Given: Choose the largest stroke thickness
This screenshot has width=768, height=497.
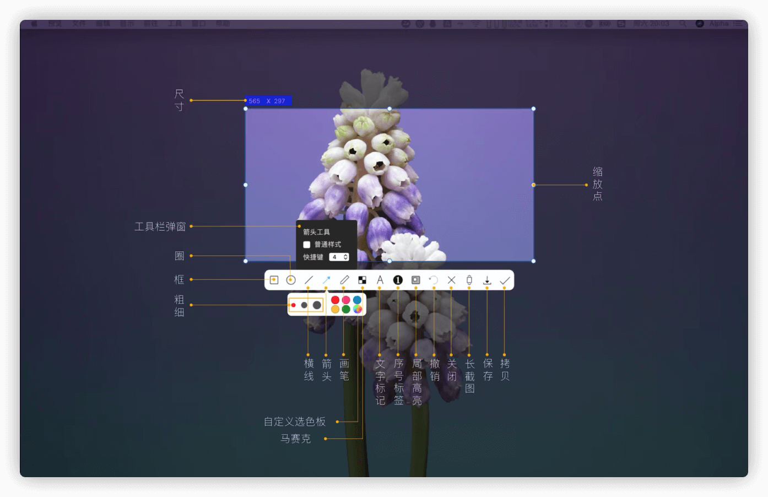Looking at the screenshot, I should click(x=316, y=305).
